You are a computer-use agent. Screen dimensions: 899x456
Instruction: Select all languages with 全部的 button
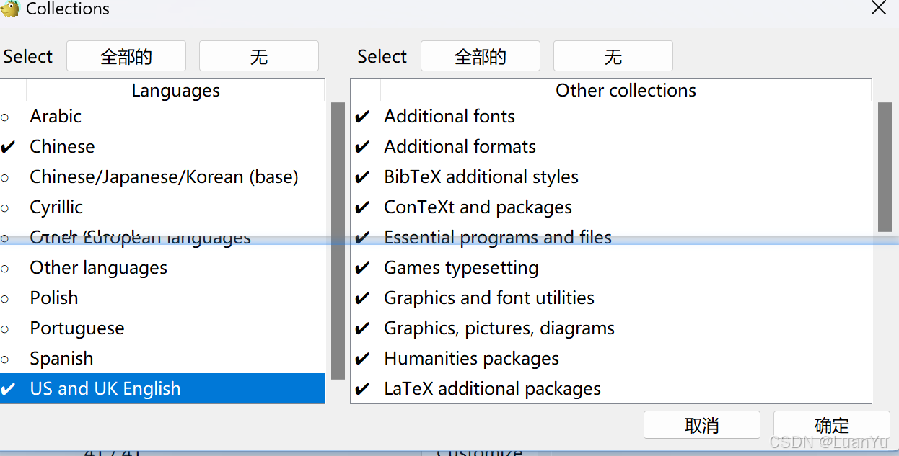126,56
